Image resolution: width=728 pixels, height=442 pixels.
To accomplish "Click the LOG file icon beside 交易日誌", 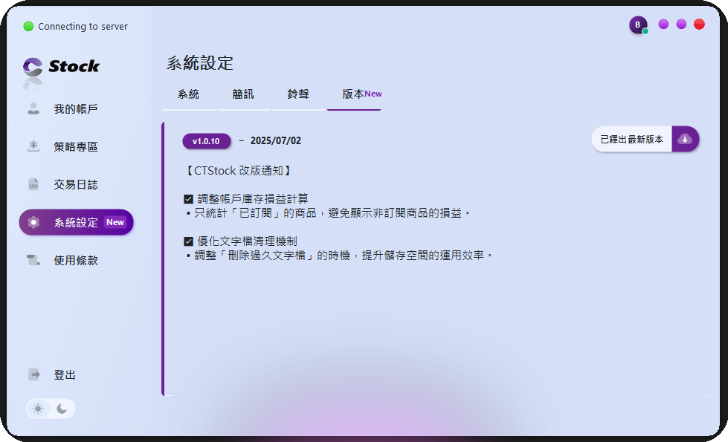I will click(x=33, y=184).
